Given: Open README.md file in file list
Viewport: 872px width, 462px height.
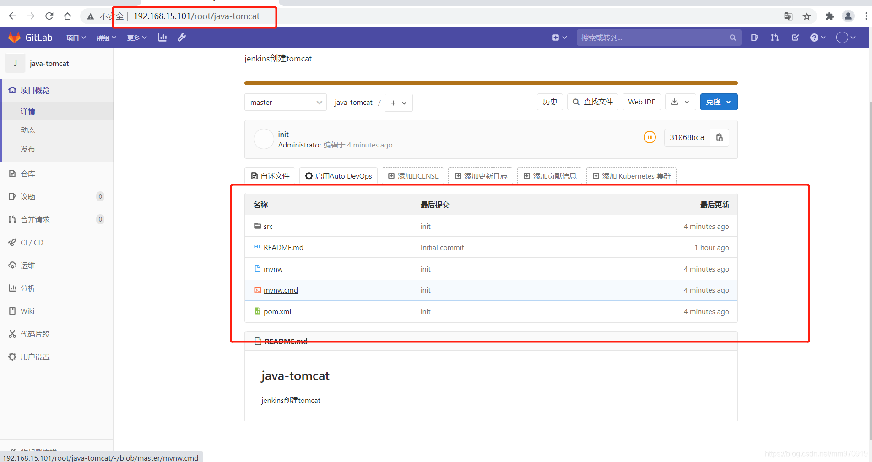Looking at the screenshot, I should (x=283, y=248).
